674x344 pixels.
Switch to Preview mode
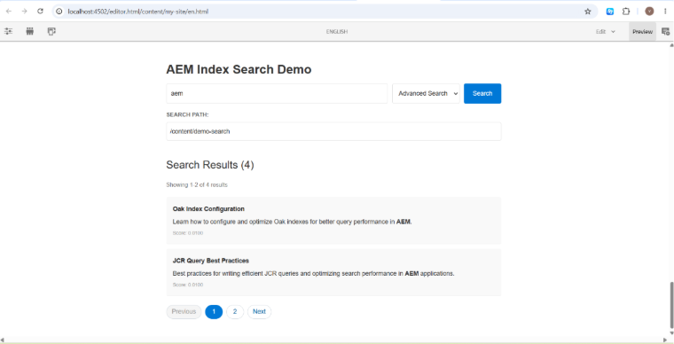click(x=642, y=32)
